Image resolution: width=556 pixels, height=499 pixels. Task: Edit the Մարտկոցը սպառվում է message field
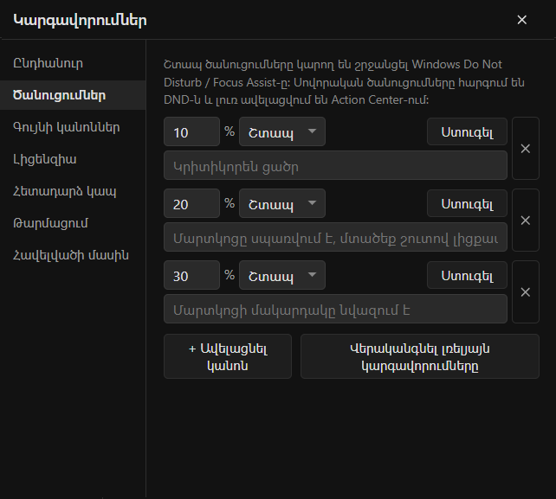pos(335,237)
